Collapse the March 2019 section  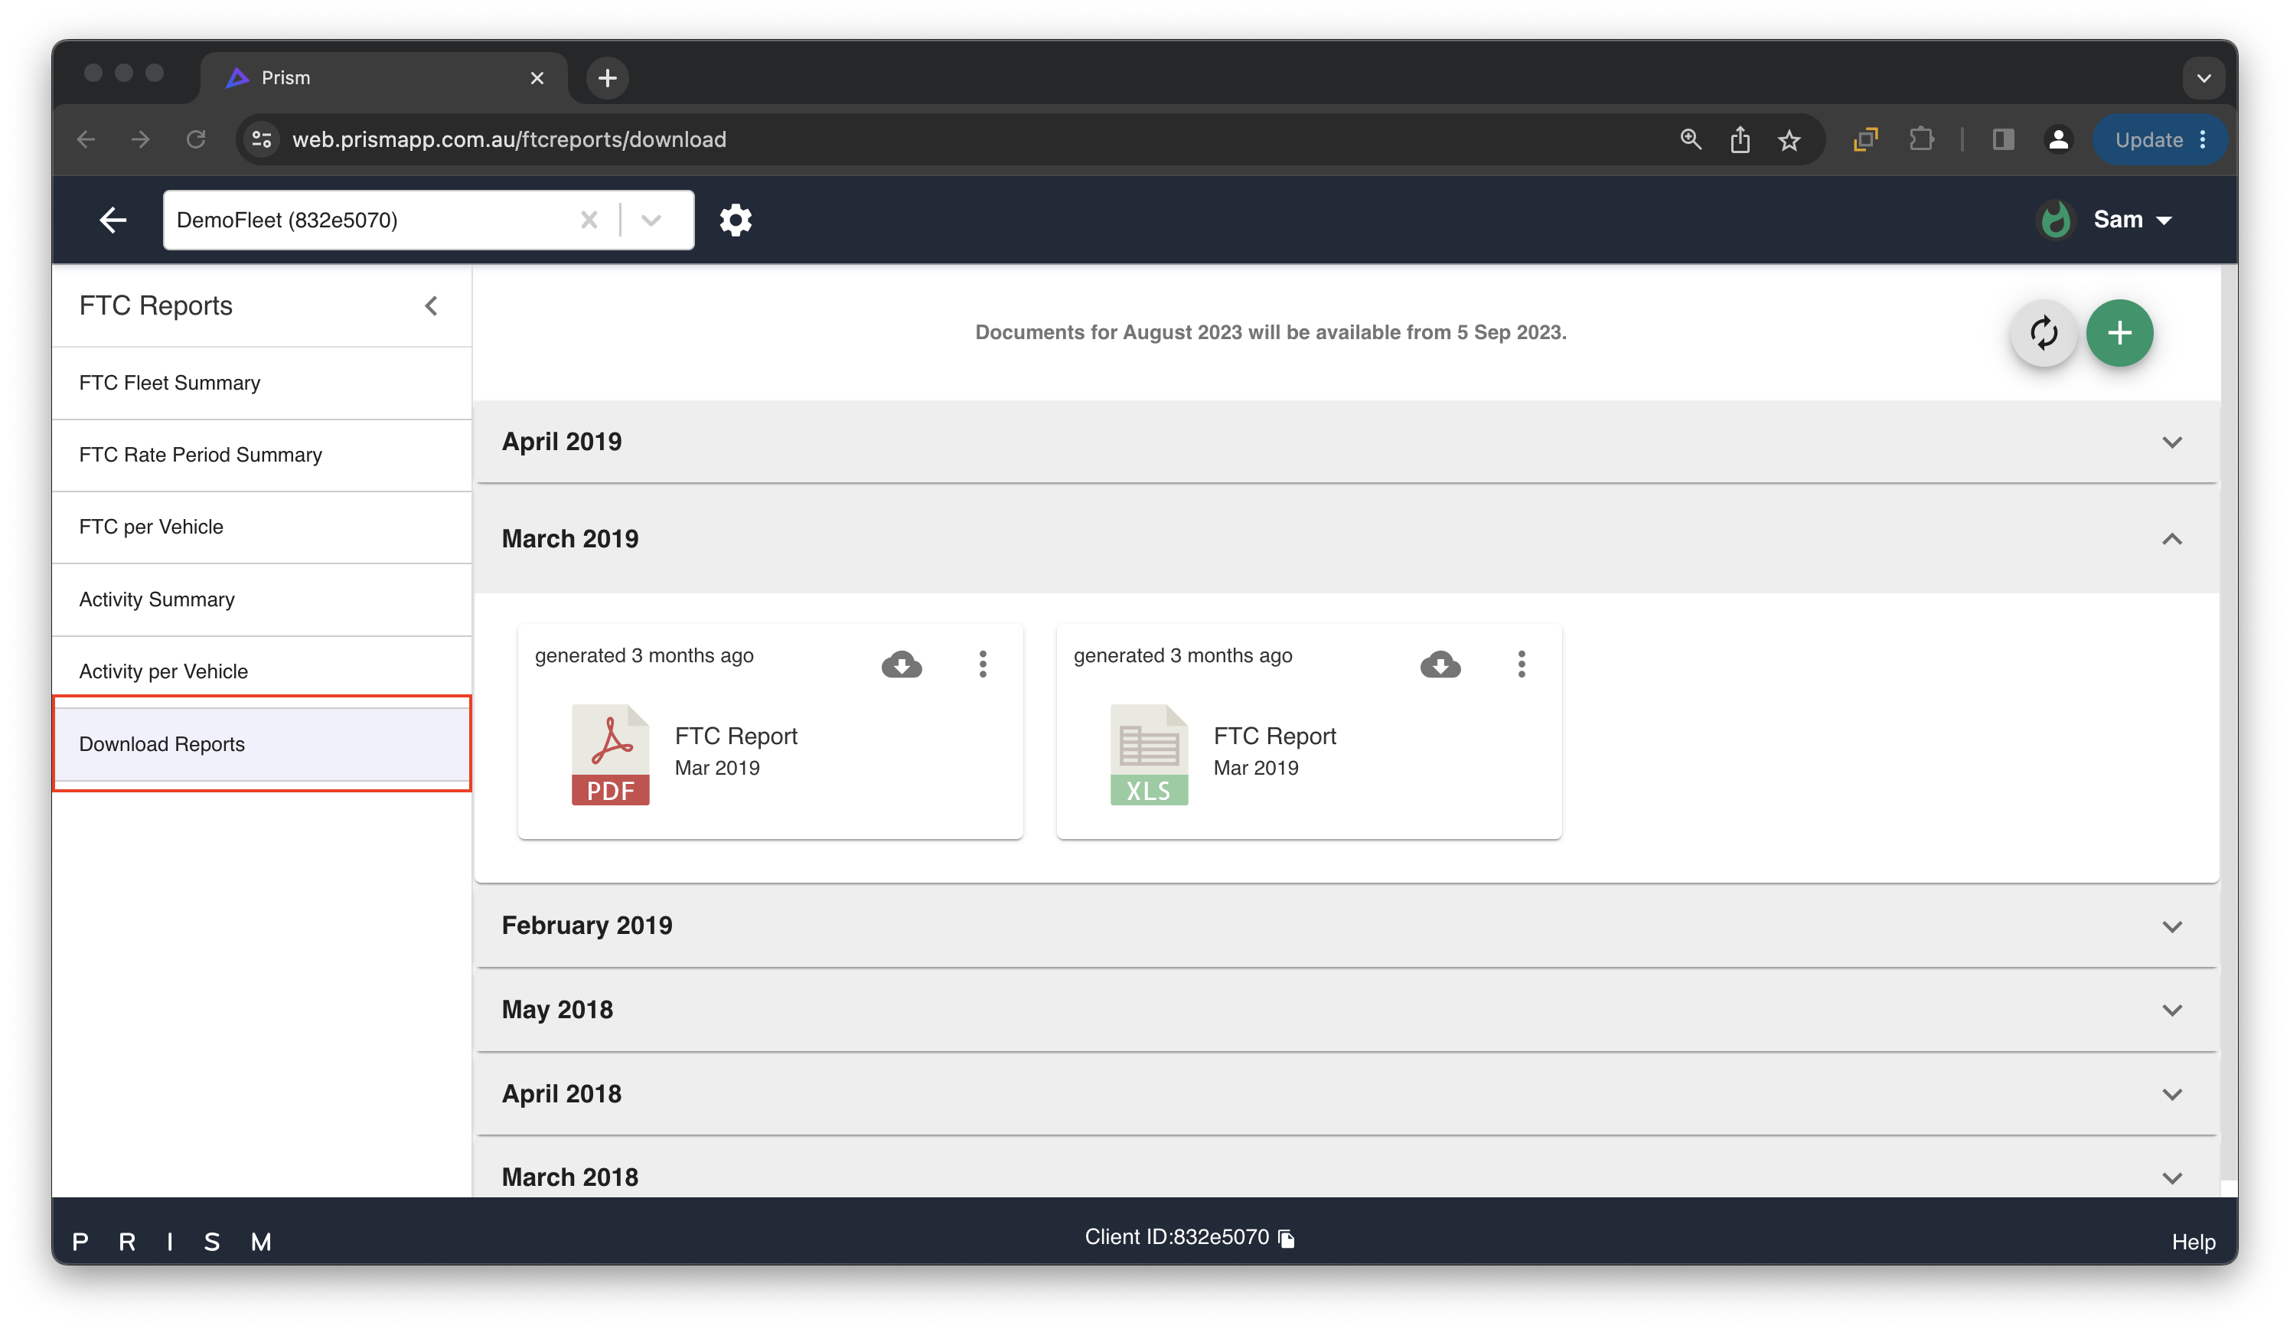2171,539
